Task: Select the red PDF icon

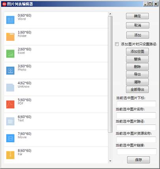Action: (10, 105)
